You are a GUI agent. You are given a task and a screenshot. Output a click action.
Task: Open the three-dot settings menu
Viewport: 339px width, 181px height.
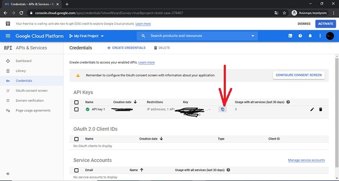click(320, 36)
